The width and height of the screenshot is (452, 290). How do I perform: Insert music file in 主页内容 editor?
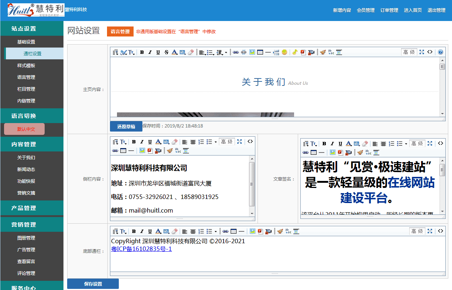coord(295,52)
